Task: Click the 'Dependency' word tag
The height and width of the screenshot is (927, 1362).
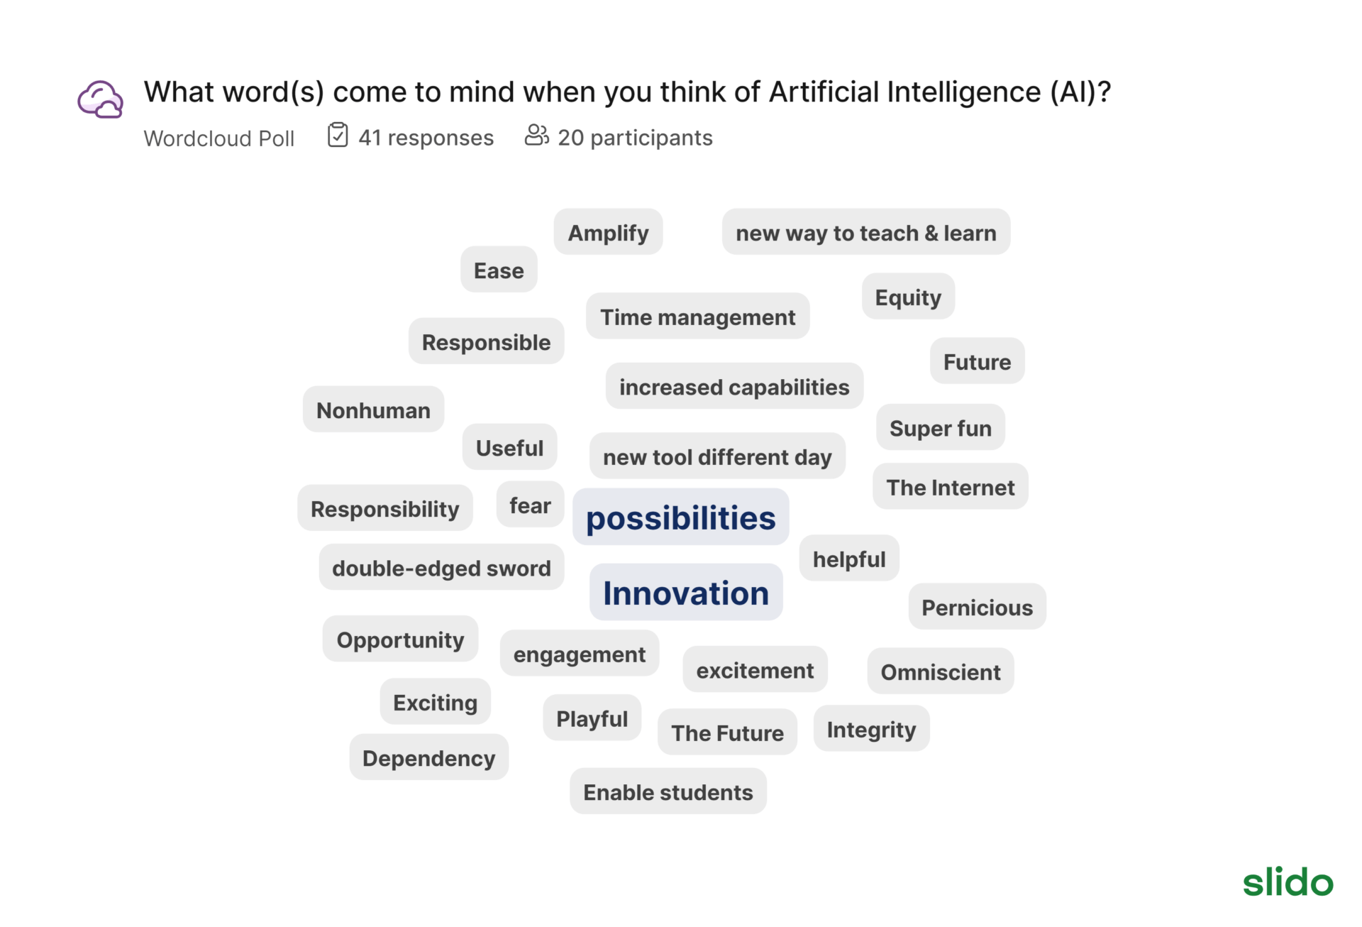Action: [428, 757]
